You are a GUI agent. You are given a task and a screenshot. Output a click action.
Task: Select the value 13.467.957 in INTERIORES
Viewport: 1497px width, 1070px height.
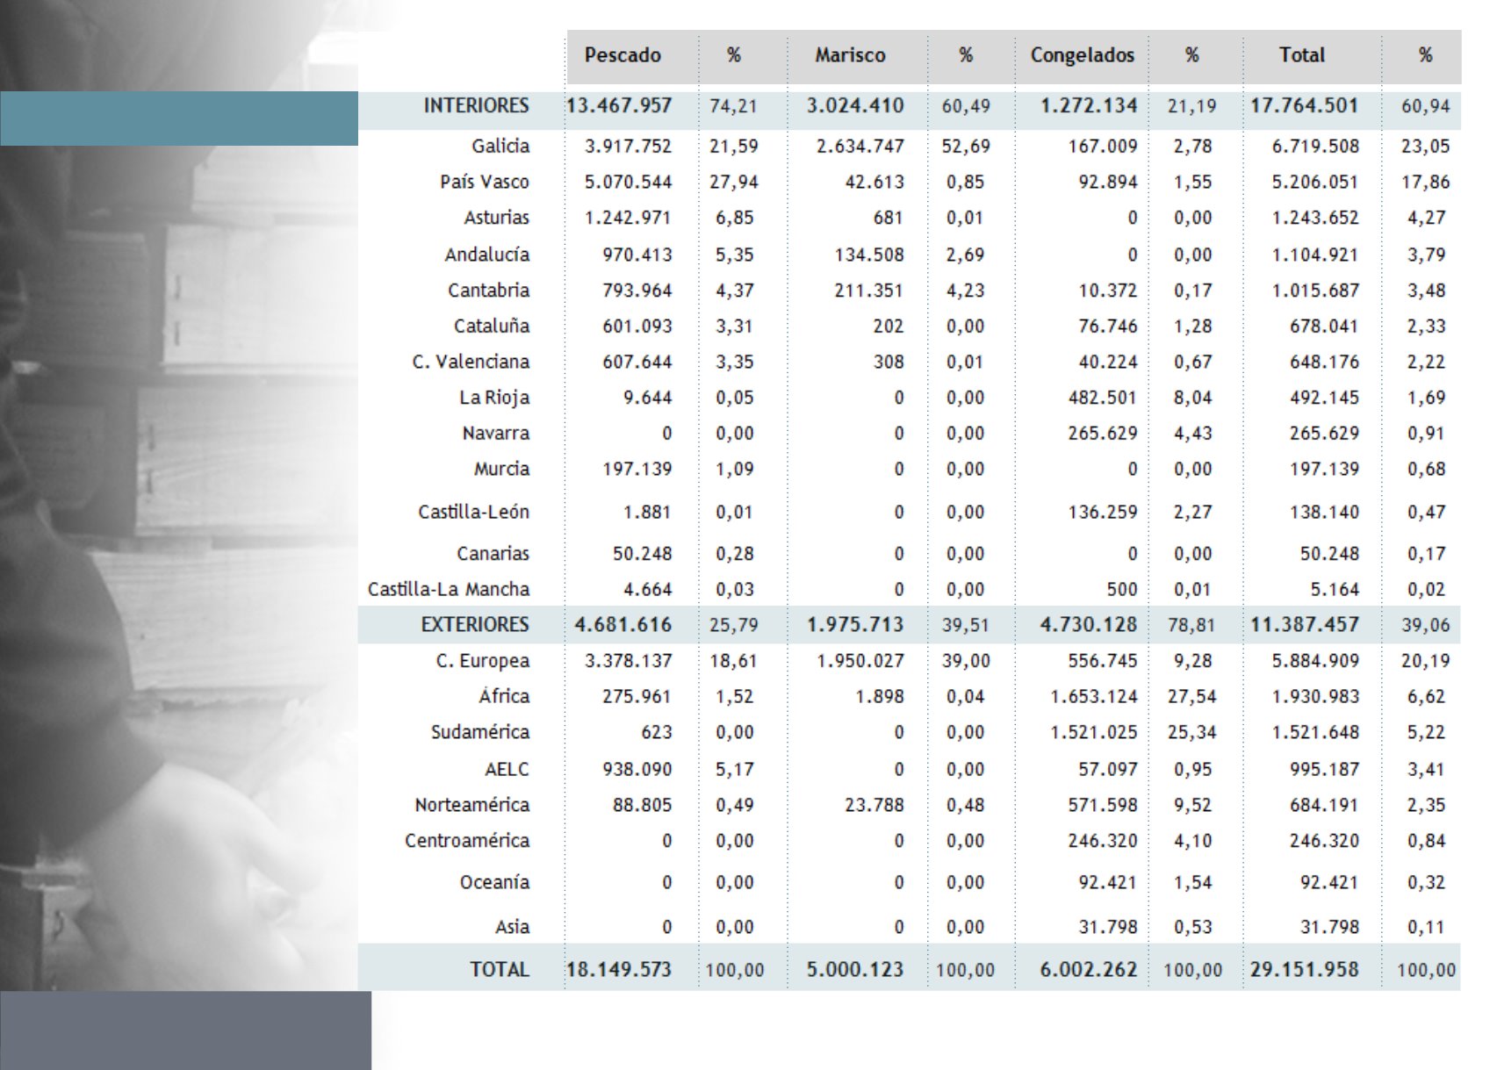[619, 105]
